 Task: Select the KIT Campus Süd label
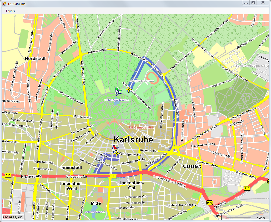pos(141,127)
